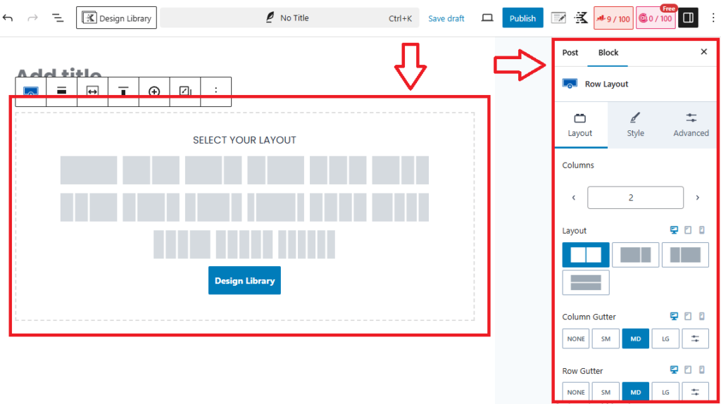Viewport: 721px width, 404px height.
Task: Open the Style tab
Action: [x=635, y=125]
